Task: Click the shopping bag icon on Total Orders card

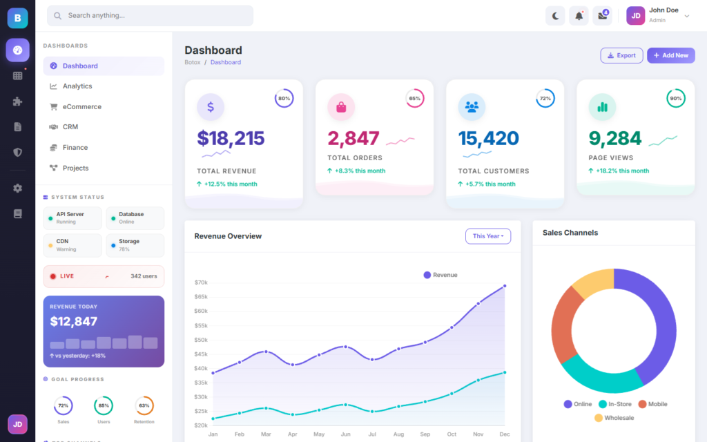Action: pyautogui.click(x=341, y=107)
